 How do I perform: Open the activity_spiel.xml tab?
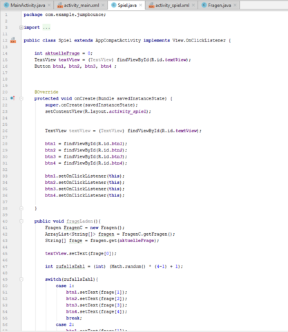tap(172, 5)
